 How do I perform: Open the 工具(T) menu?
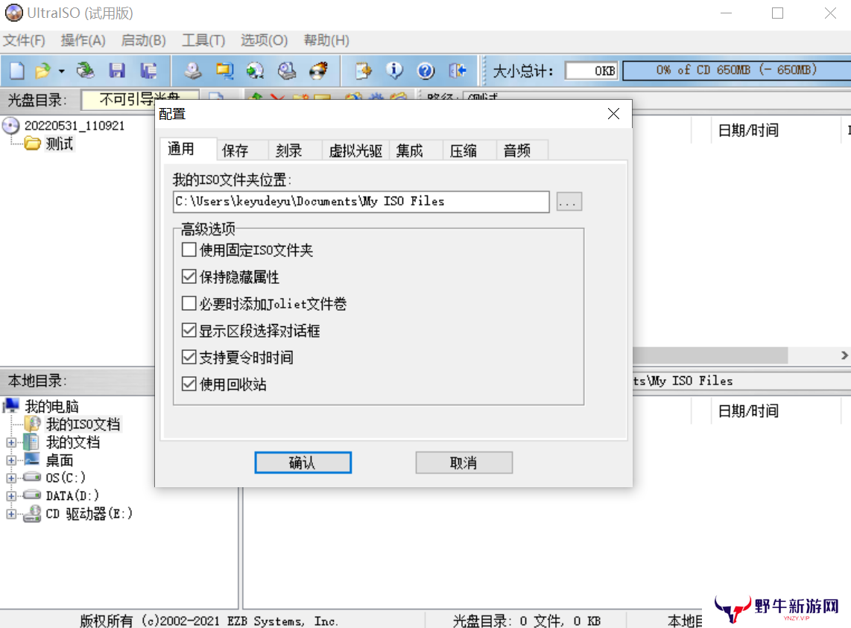[203, 41]
